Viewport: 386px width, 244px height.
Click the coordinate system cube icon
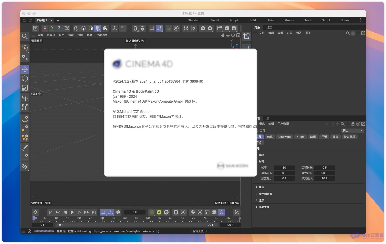point(67,28)
